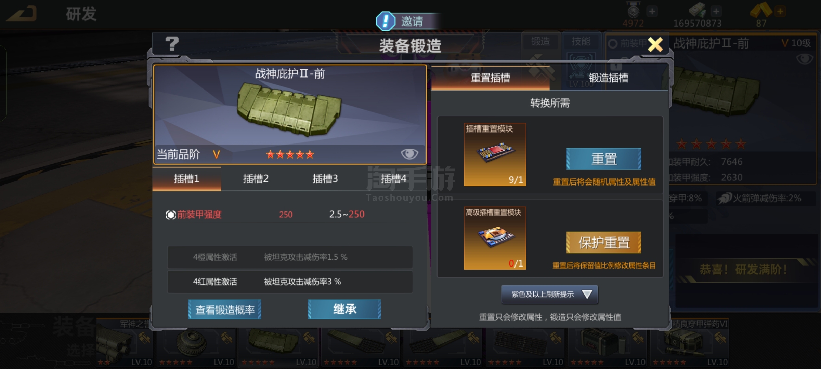The image size is (821, 369).
Task: Click the back arrow next to 研发
Action: [22, 14]
